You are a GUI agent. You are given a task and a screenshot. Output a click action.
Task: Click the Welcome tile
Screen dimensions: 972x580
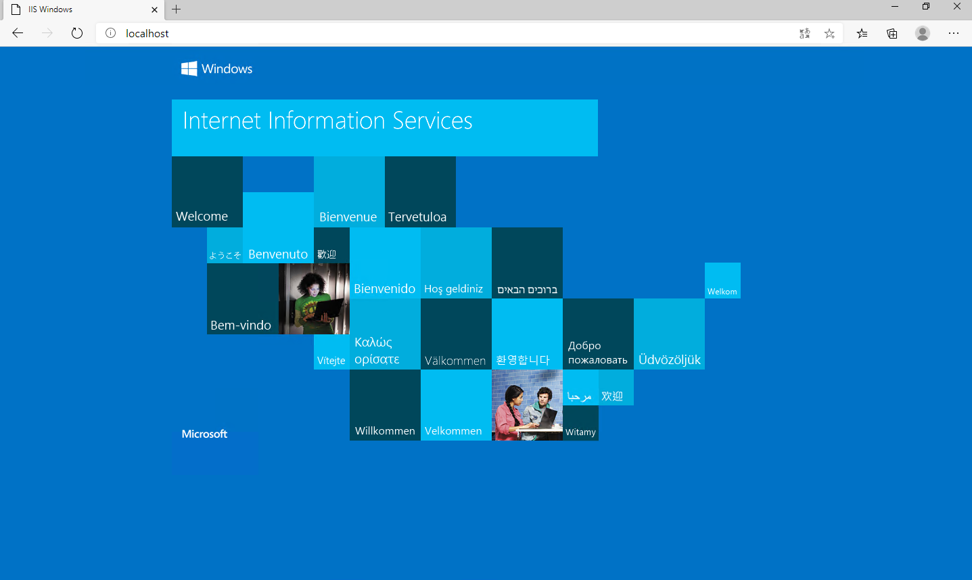(x=207, y=192)
